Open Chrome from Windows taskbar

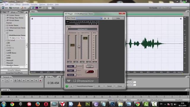coord(12,104)
